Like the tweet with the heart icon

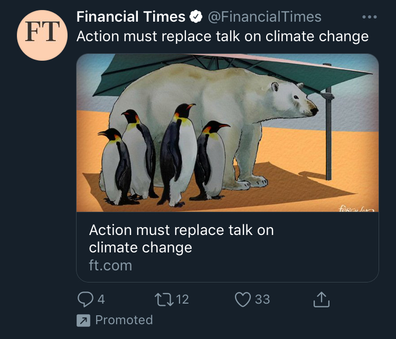click(x=242, y=299)
